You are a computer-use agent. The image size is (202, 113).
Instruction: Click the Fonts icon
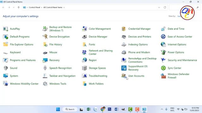coord(85,45)
